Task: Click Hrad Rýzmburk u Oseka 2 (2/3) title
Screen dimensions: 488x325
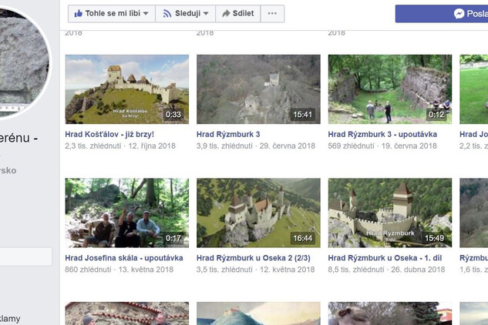Action: pyautogui.click(x=256, y=258)
